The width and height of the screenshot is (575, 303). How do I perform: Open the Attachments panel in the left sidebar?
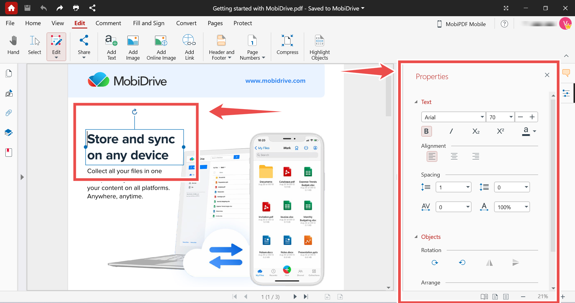click(x=9, y=113)
